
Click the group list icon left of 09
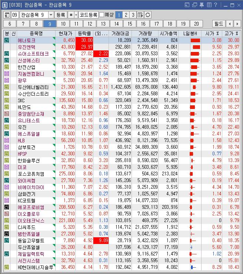click(7, 15)
